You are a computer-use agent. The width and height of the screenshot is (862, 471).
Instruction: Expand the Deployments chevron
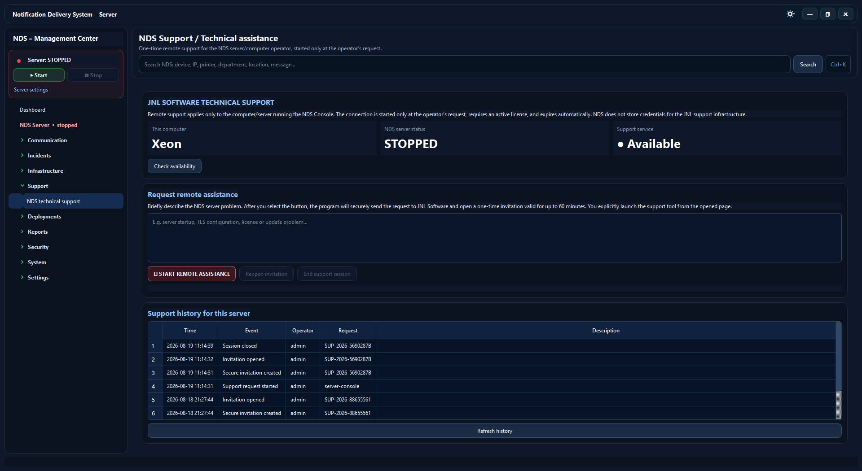pyautogui.click(x=22, y=217)
